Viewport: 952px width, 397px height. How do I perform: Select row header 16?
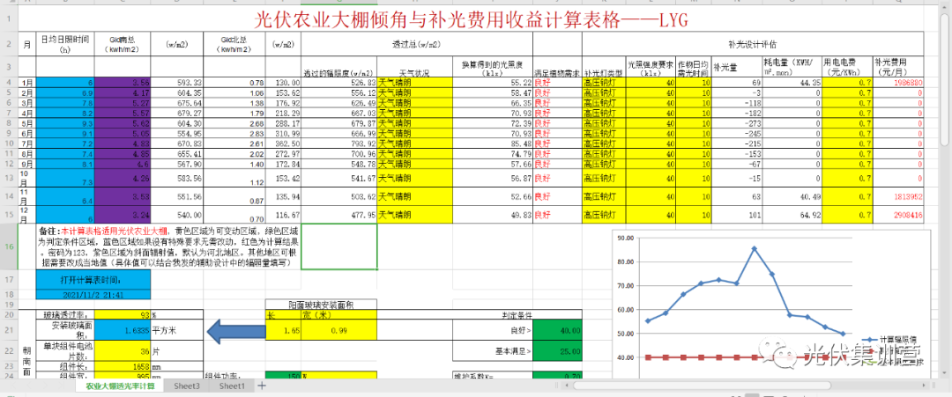(x=9, y=247)
